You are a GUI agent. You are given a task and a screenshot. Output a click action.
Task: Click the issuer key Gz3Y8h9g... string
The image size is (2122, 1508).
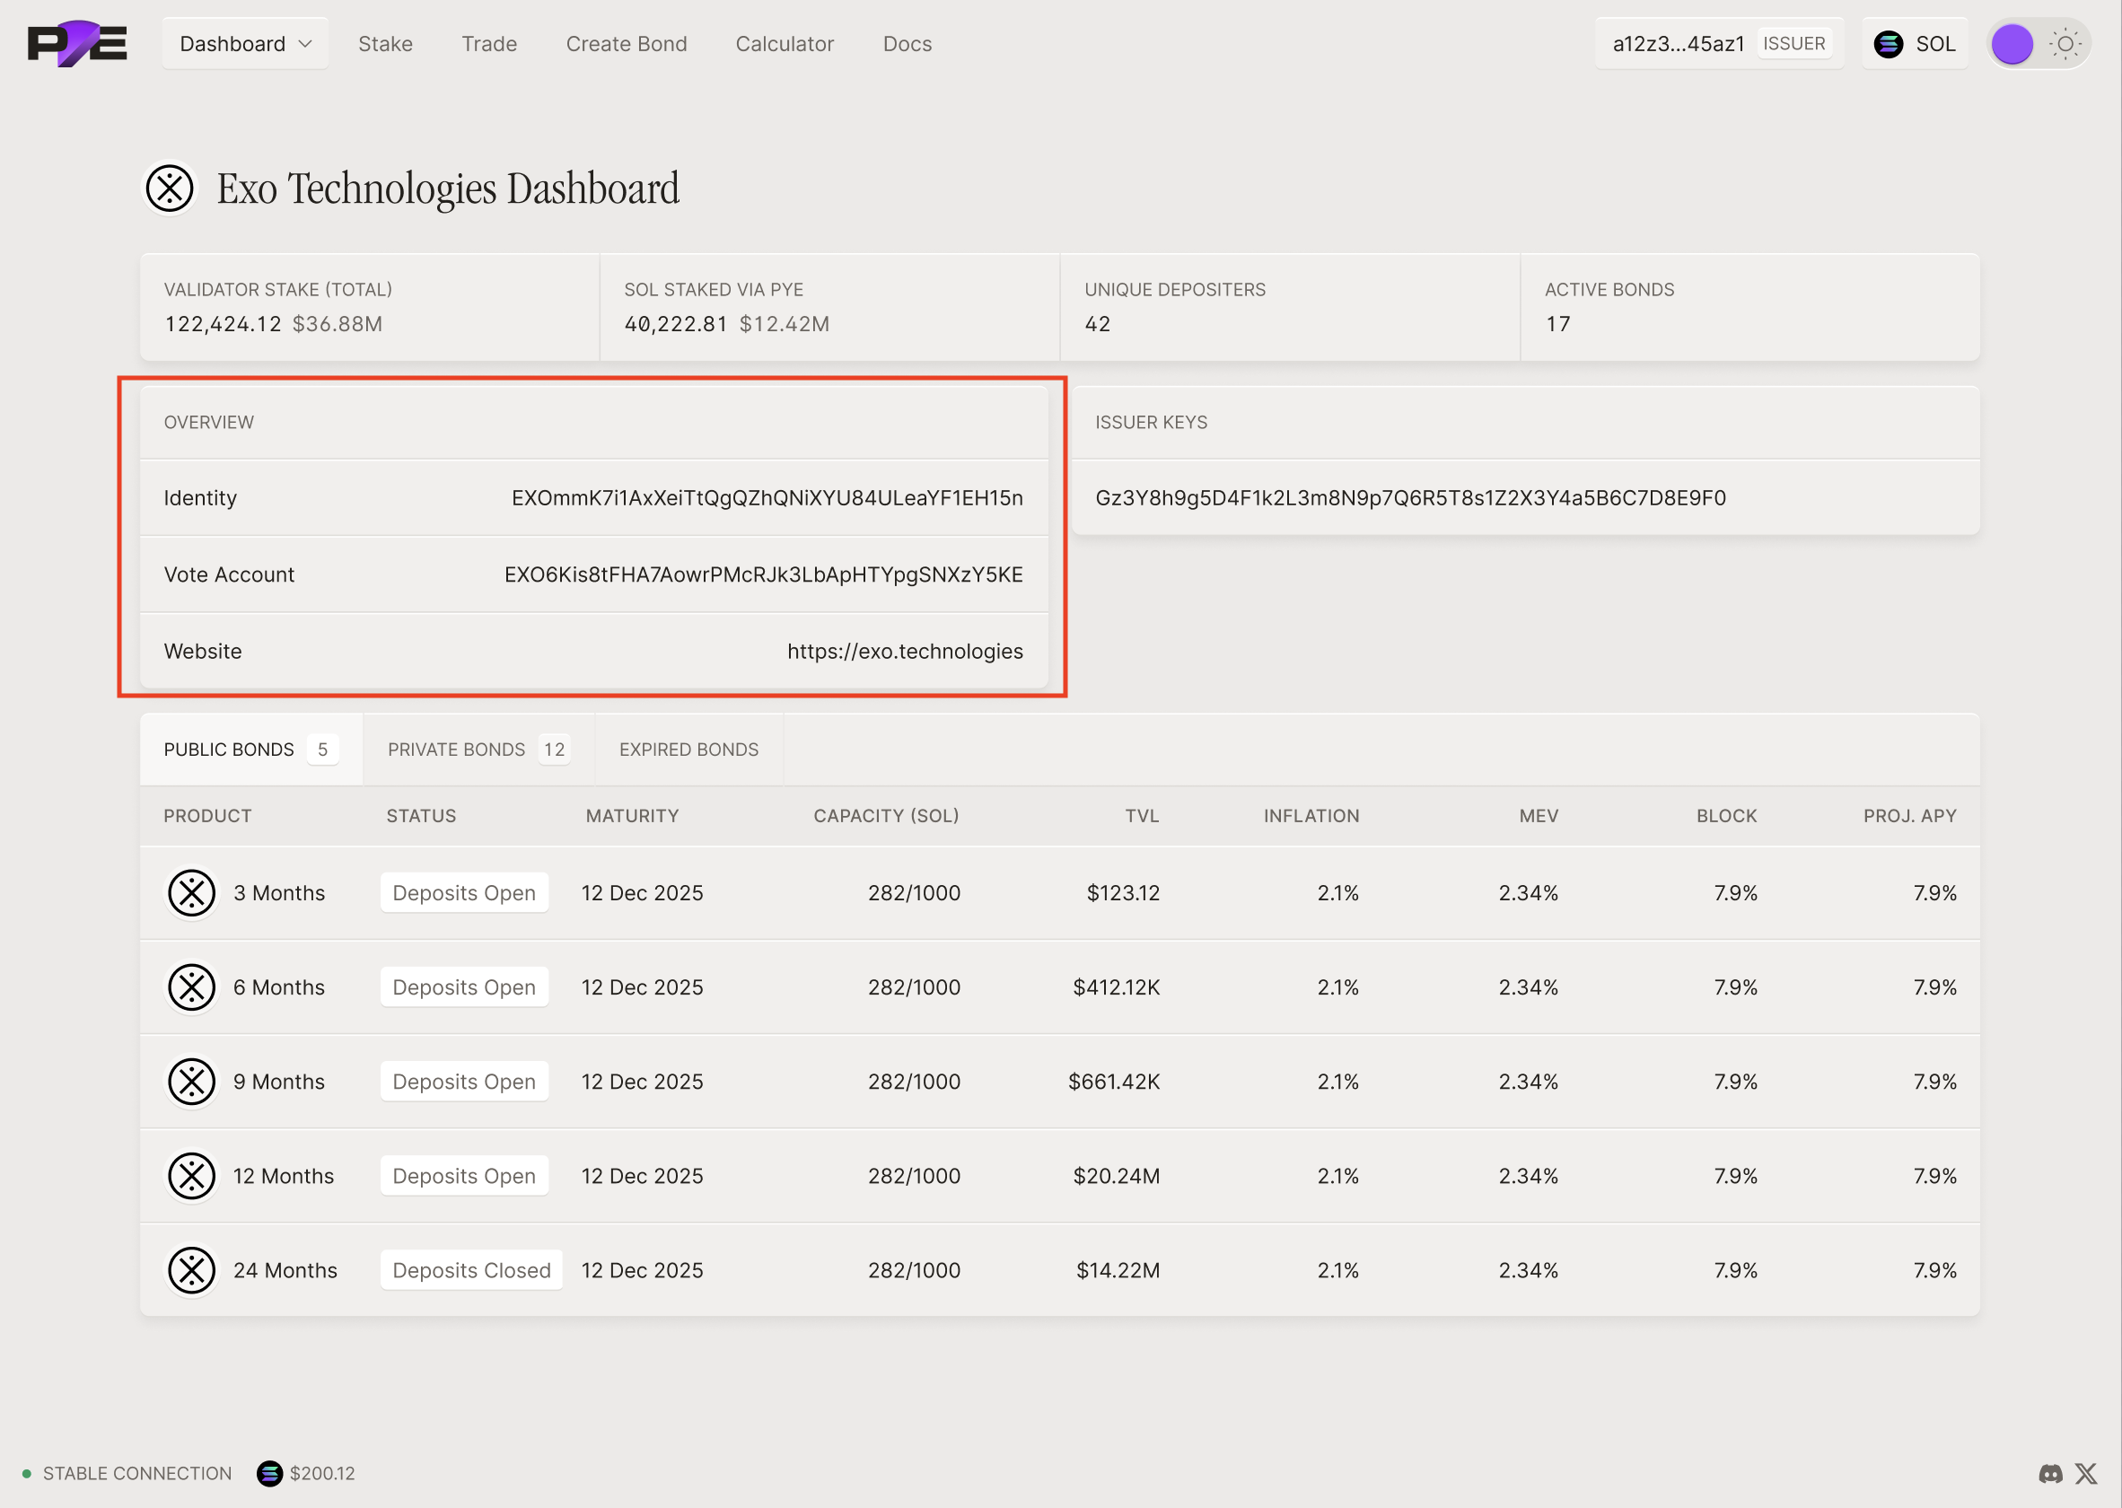point(1409,499)
